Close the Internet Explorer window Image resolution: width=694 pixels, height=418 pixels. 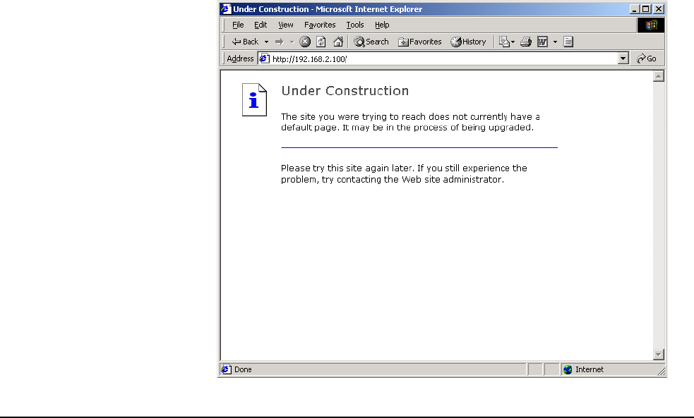click(x=659, y=9)
